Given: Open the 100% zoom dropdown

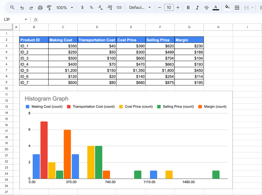Looking at the screenshot, I should click(65, 8).
